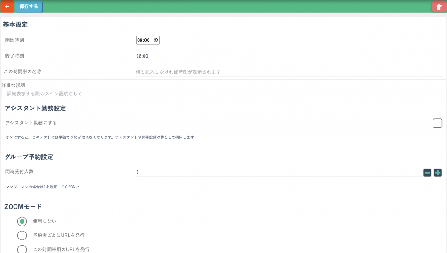Increase 同時受付人数 with plus icon
The image size is (447, 253).
[437, 173]
